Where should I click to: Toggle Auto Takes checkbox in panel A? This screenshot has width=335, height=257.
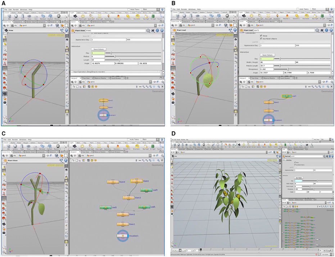coord(129,10)
